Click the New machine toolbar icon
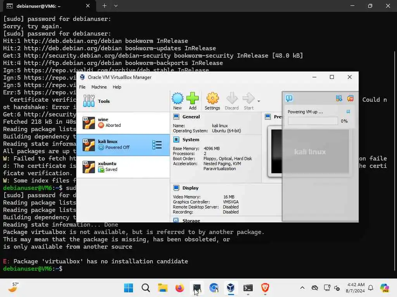The image size is (397, 297). coord(178,101)
